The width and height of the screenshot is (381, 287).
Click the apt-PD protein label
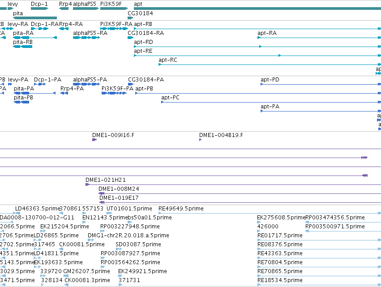tap(270, 80)
